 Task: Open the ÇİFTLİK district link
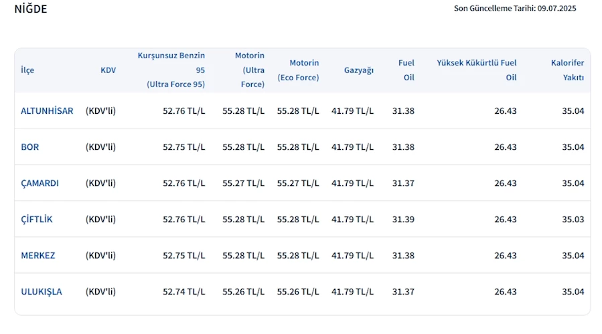click(x=37, y=219)
